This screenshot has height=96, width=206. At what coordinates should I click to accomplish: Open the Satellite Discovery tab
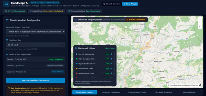point(189,92)
